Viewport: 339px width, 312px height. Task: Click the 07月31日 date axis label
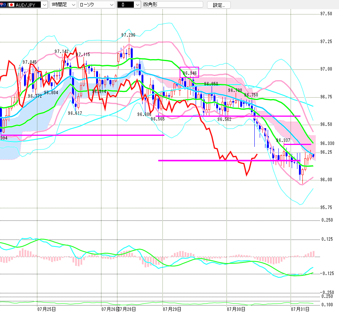300,309
